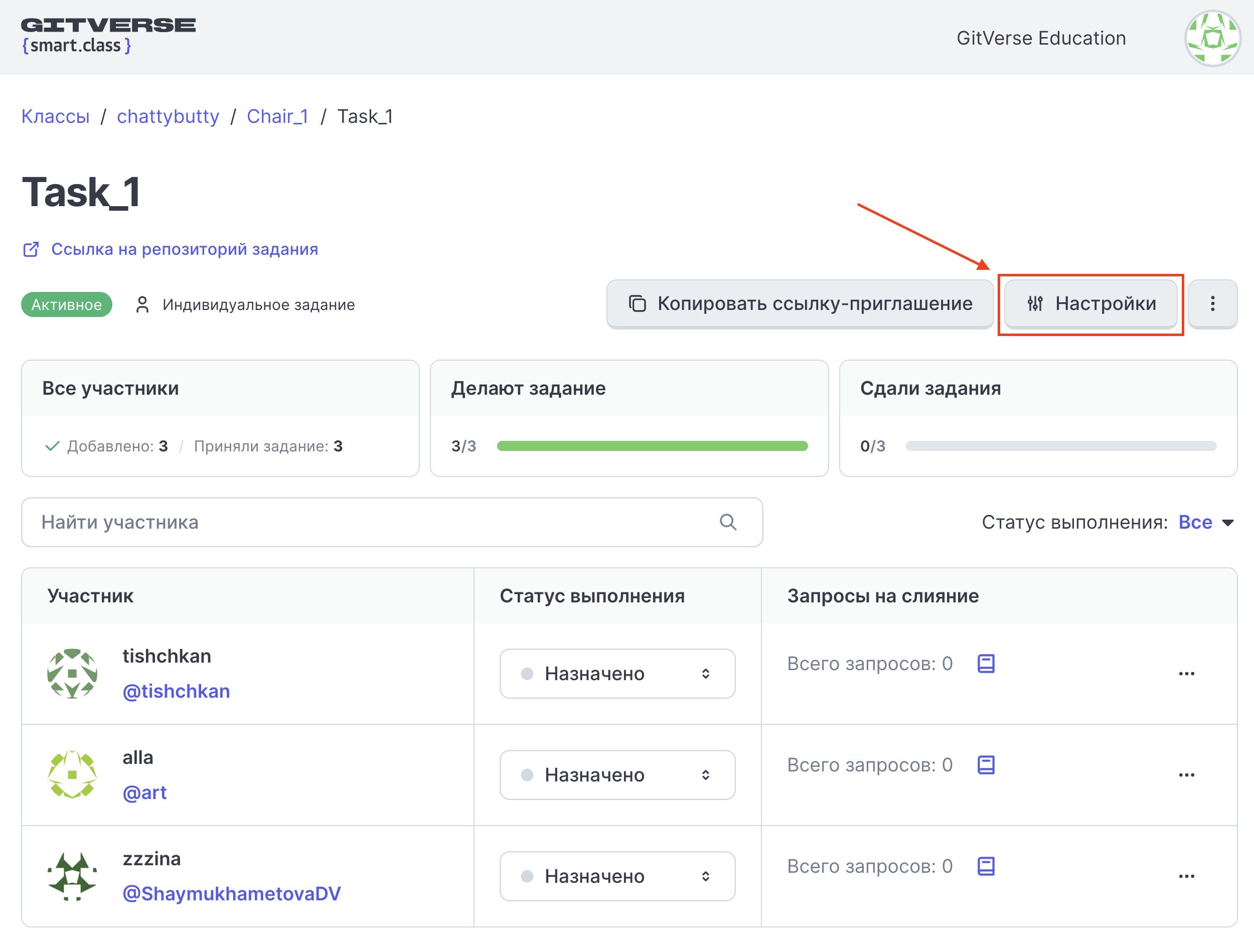This screenshot has width=1254, height=948.
Task: Open @tishchkan profile link
Action: tap(176, 691)
